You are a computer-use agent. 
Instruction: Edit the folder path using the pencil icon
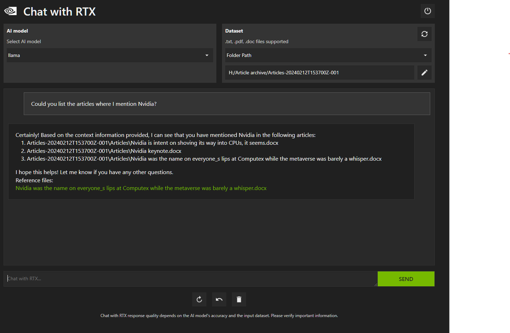pyautogui.click(x=424, y=72)
